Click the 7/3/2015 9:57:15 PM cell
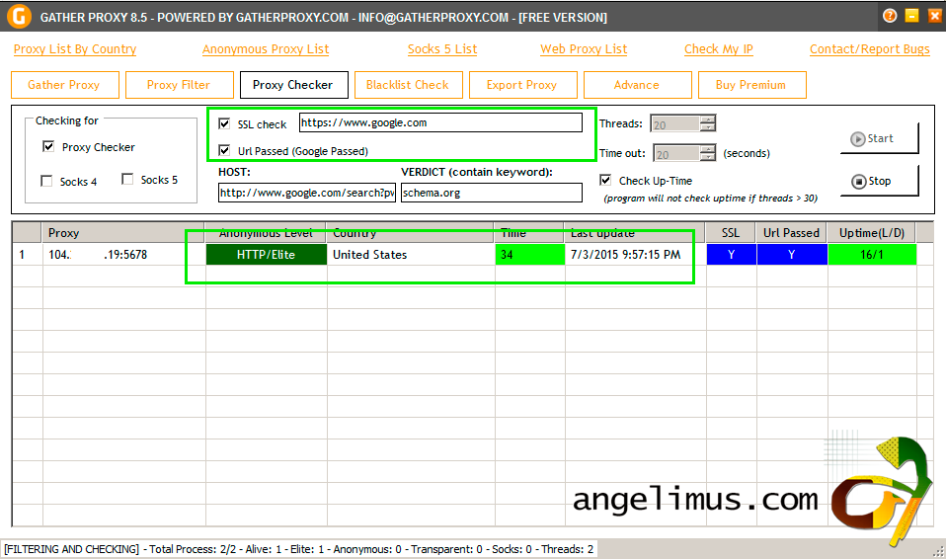 (x=635, y=254)
